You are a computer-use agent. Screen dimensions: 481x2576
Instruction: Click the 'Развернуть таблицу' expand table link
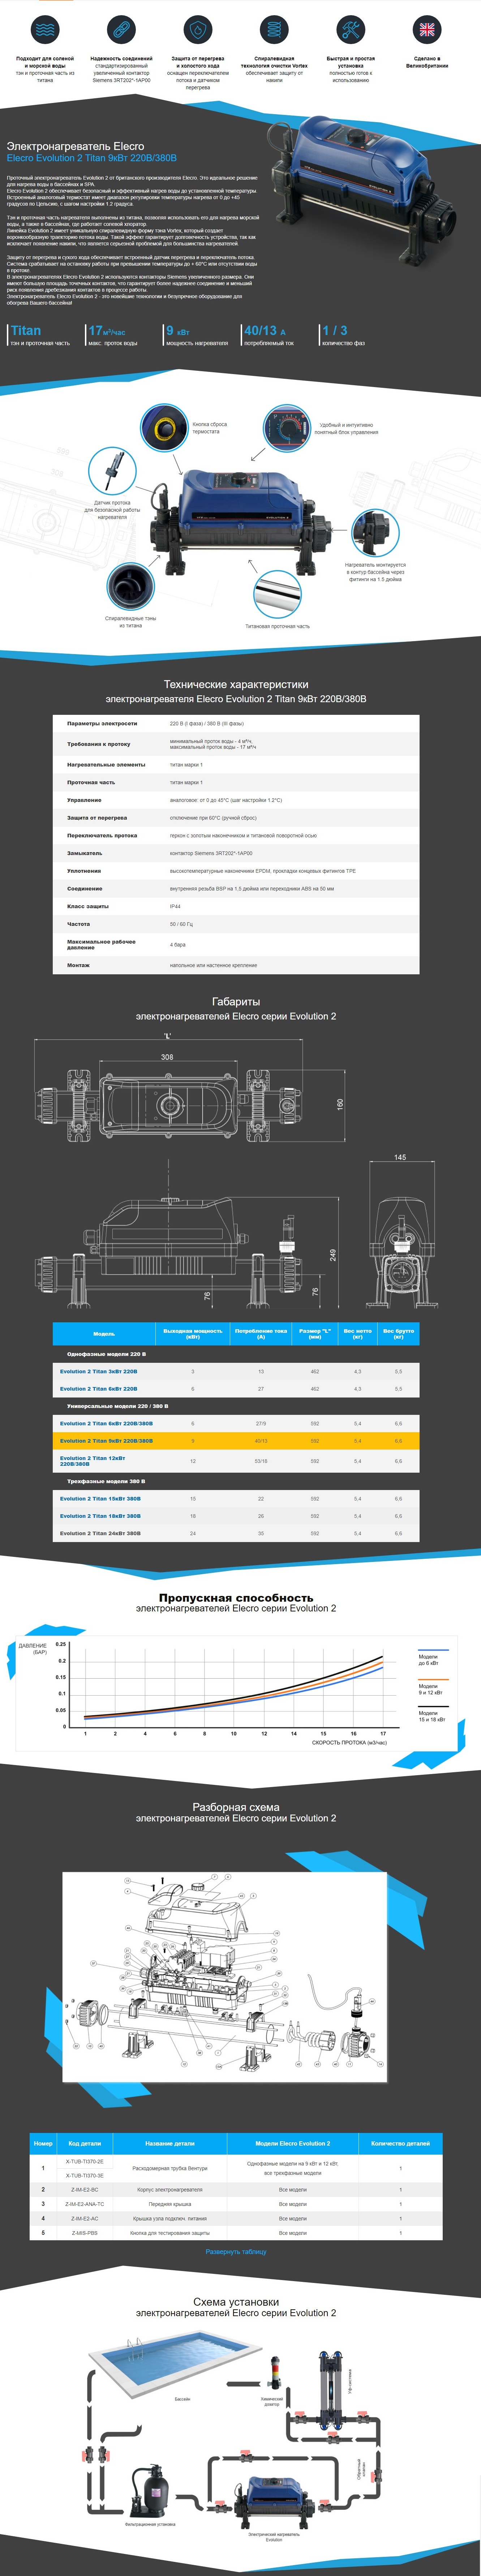(x=236, y=2251)
